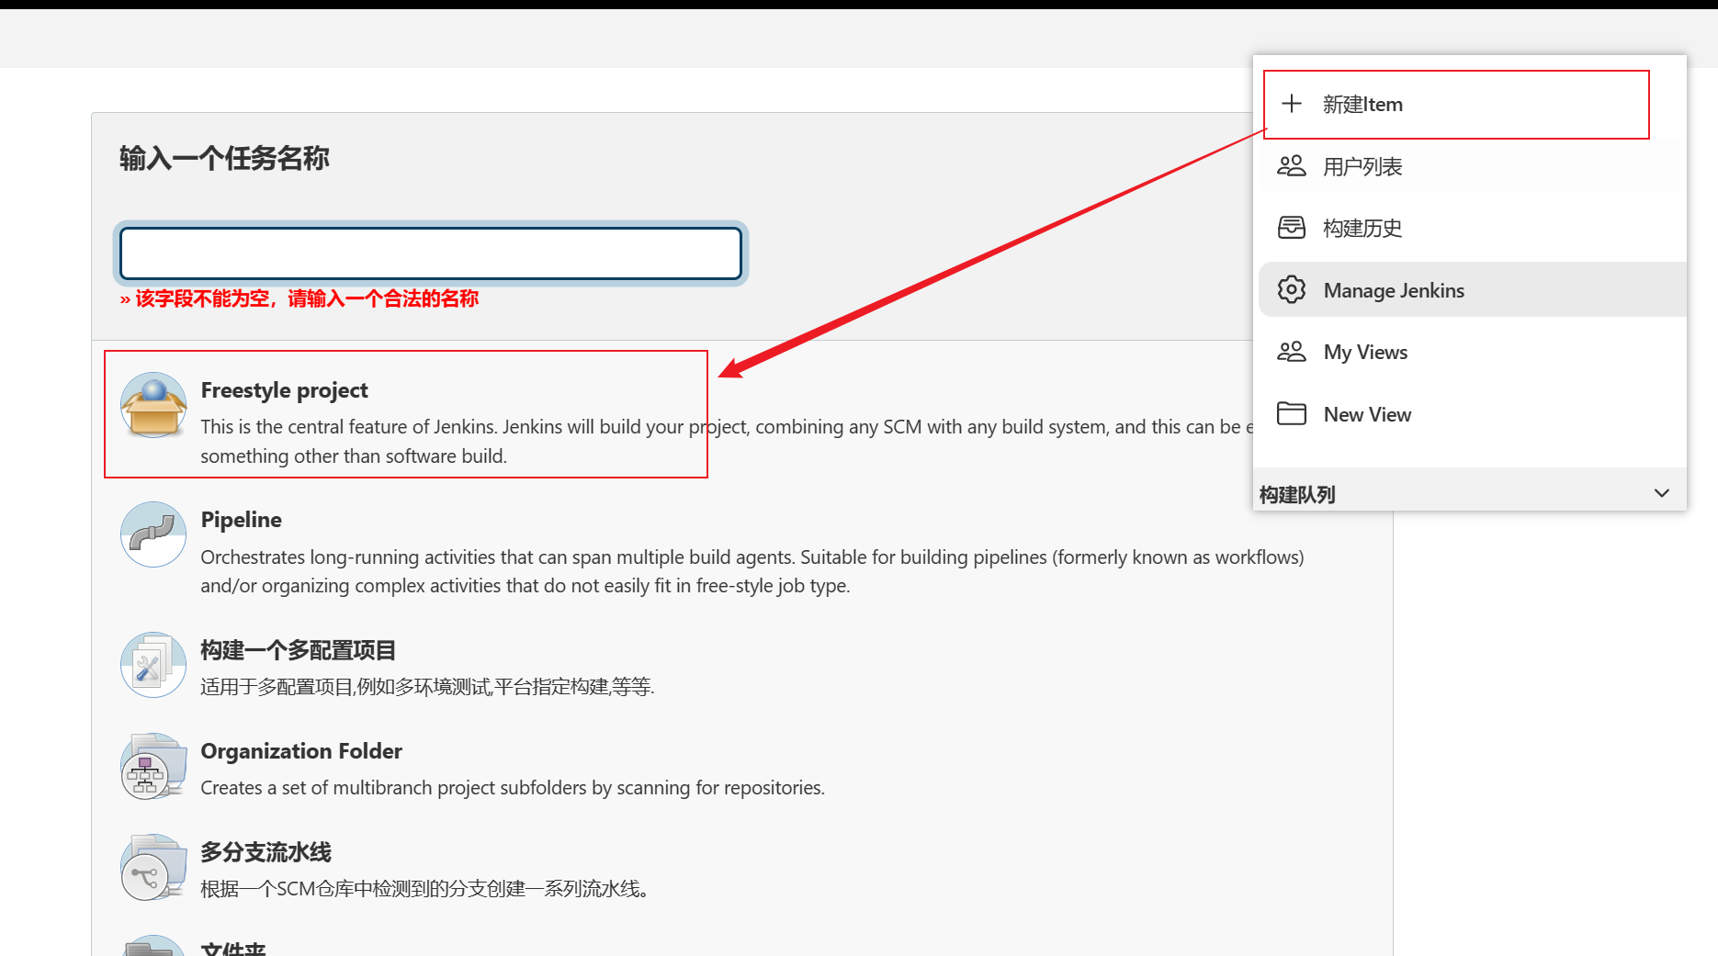Focus the task name input field
The image size is (1718, 956).
(431, 253)
